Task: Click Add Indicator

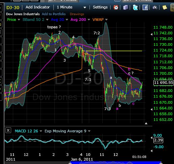Action: tap(38, 7)
